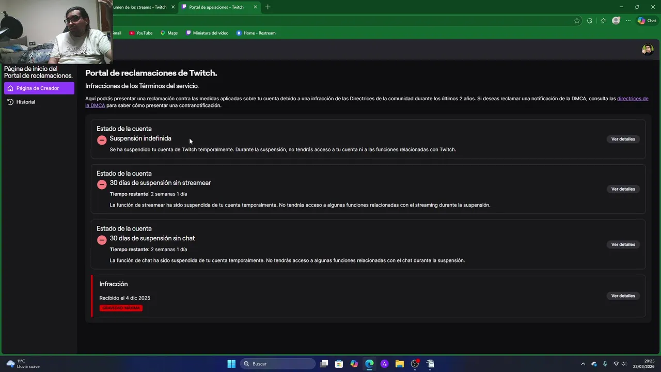Open the document app icon next to OBS
The height and width of the screenshot is (372, 661).
coord(430,364)
